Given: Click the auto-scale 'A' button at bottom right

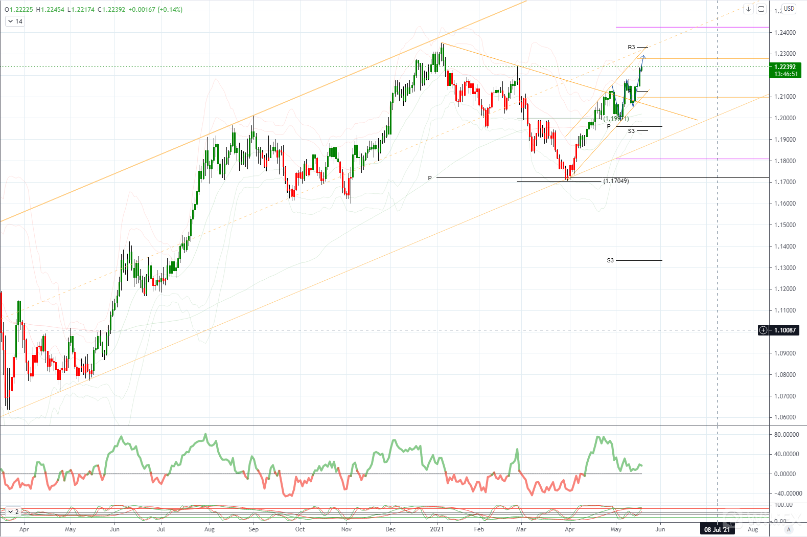Looking at the screenshot, I should [789, 529].
